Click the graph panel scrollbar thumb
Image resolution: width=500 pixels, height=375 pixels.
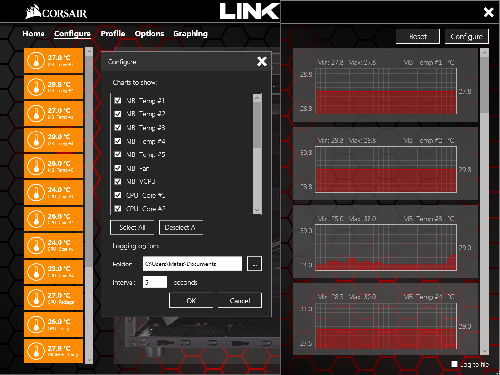click(484, 85)
